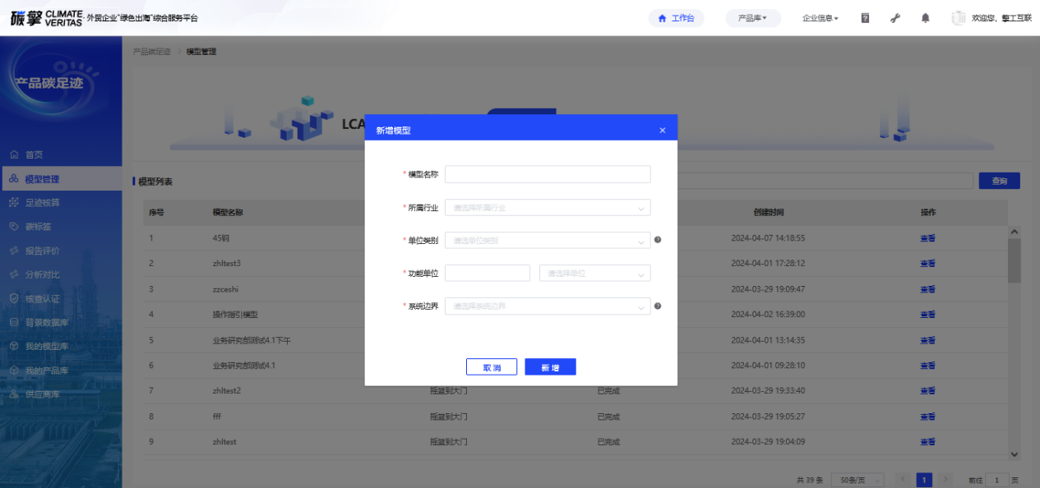Click the help icon next to 系统边界
This screenshot has width=1040, height=488.
click(x=658, y=306)
